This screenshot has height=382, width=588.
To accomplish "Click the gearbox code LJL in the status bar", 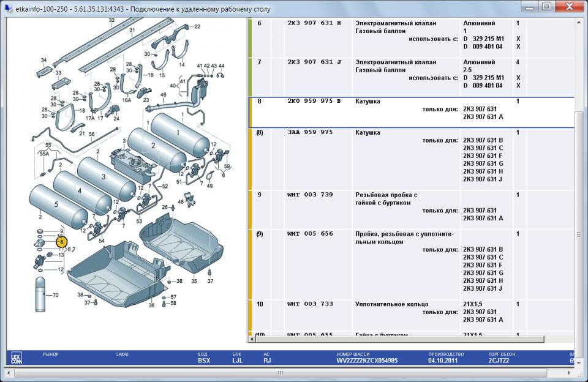I will click(x=237, y=361).
